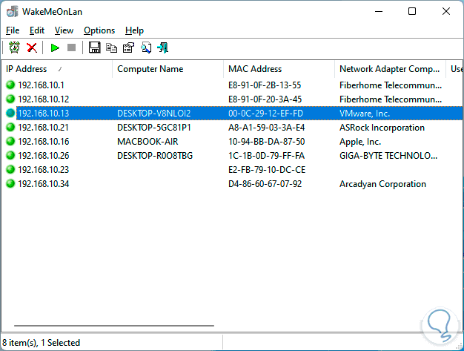Image resolution: width=464 pixels, height=351 pixels.
Task: Click the Arcadyan Corporation cell
Action: point(382,183)
